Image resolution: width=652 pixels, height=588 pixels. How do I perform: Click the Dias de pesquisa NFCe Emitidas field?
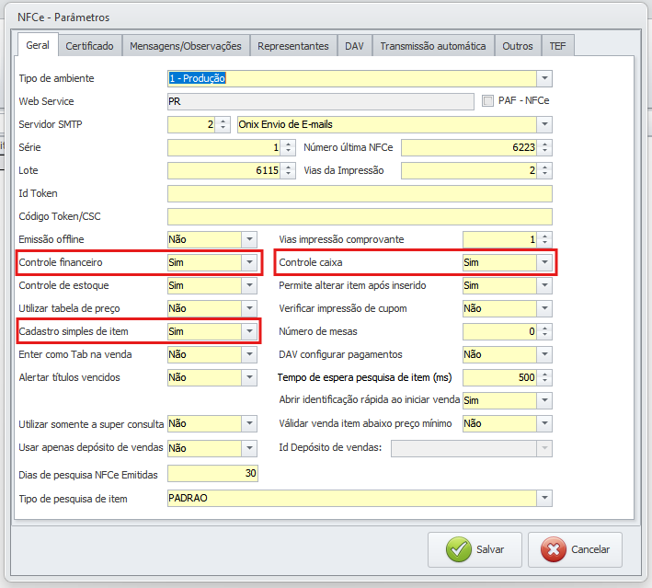pos(212,474)
